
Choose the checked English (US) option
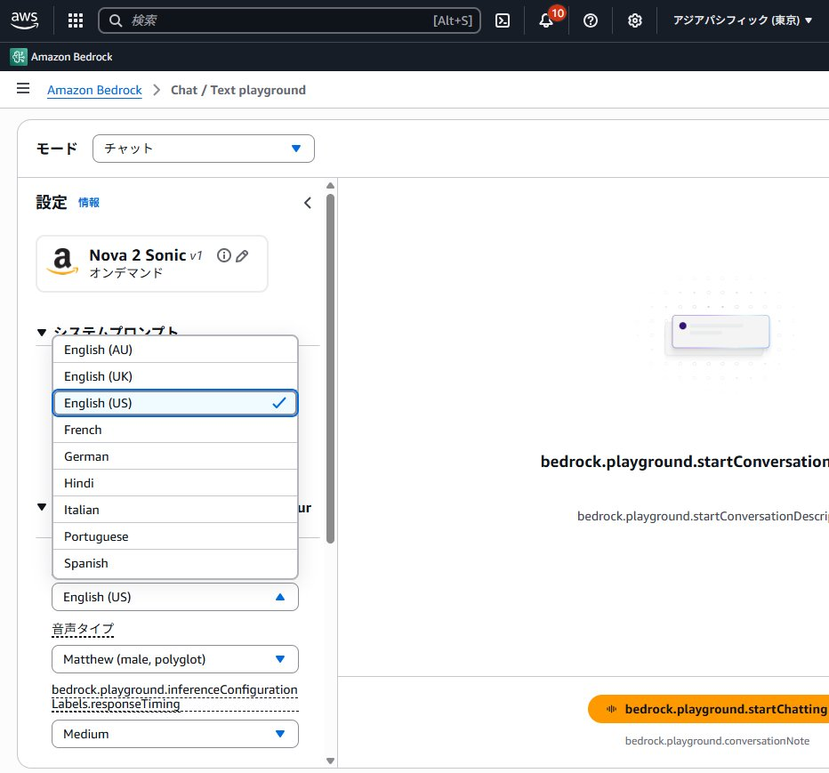(175, 403)
